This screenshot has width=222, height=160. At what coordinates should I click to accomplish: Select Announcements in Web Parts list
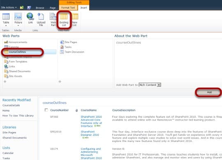pos(18,42)
